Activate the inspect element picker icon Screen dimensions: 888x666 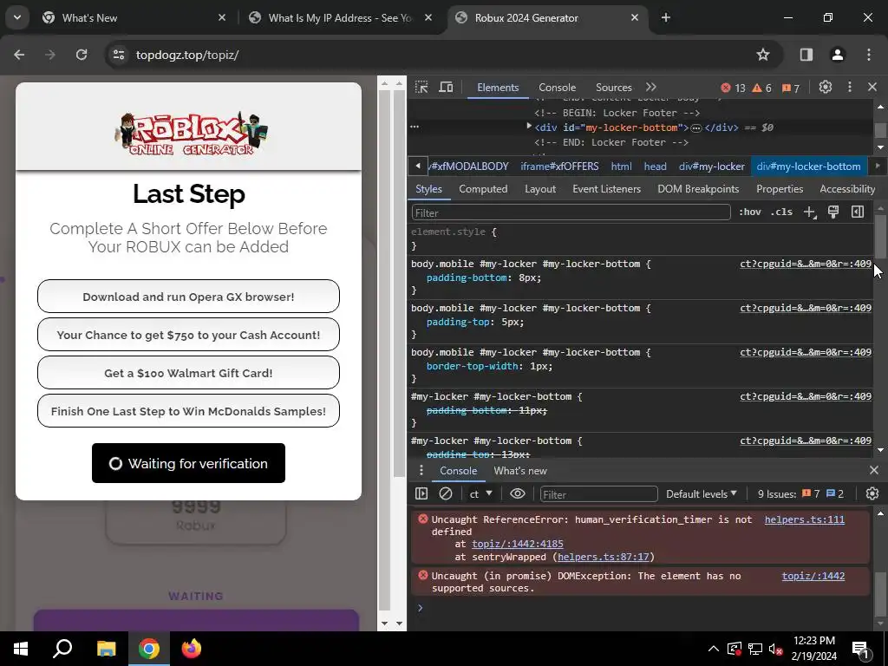pyautogui.click(x=421, y=88)
